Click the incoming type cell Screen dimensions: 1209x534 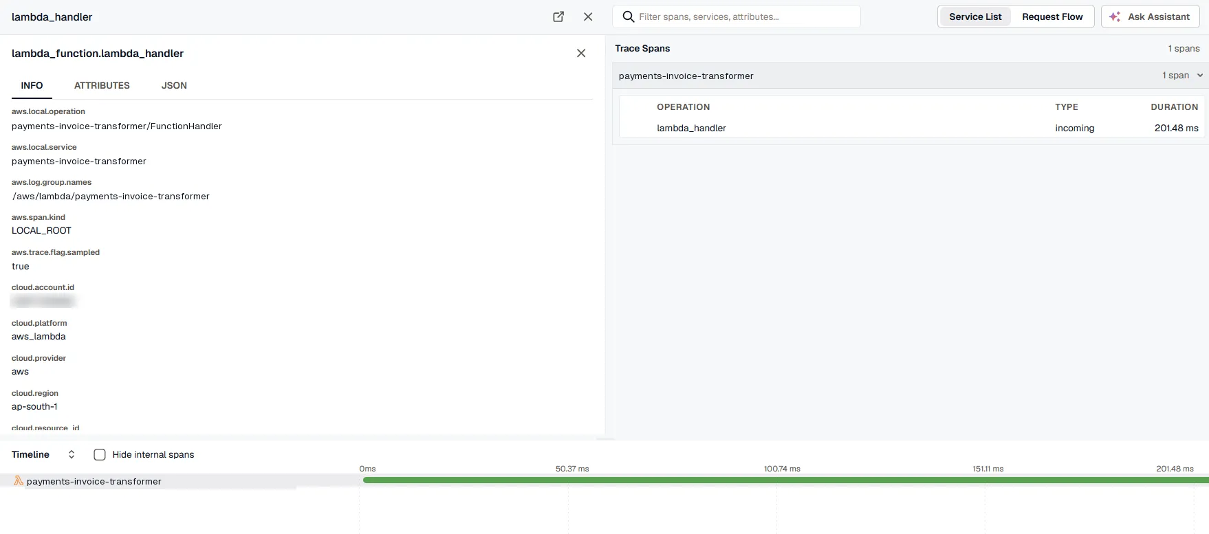[1075, 128]
